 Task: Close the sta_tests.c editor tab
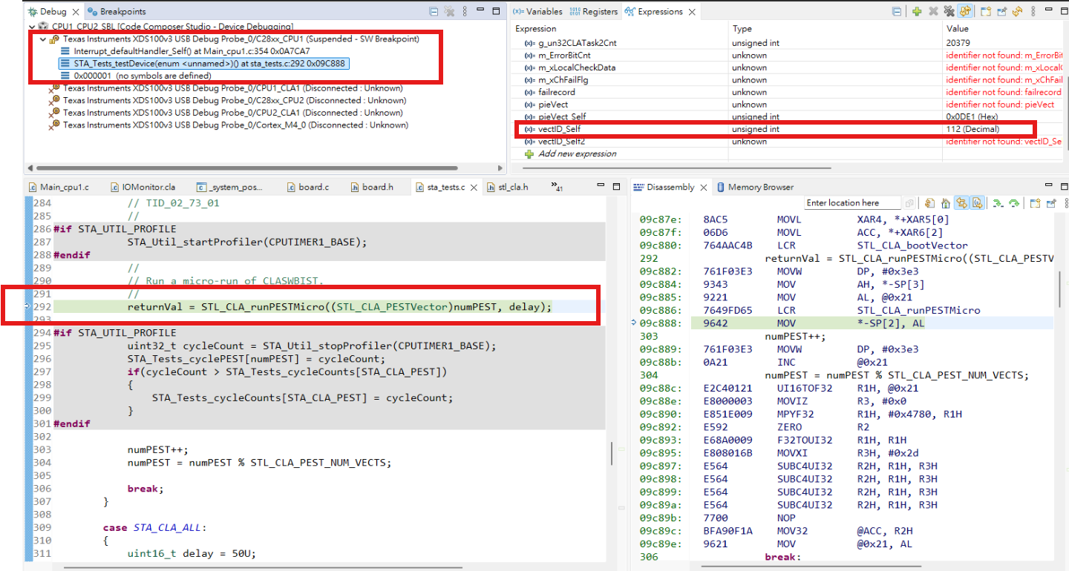[473, 187]
